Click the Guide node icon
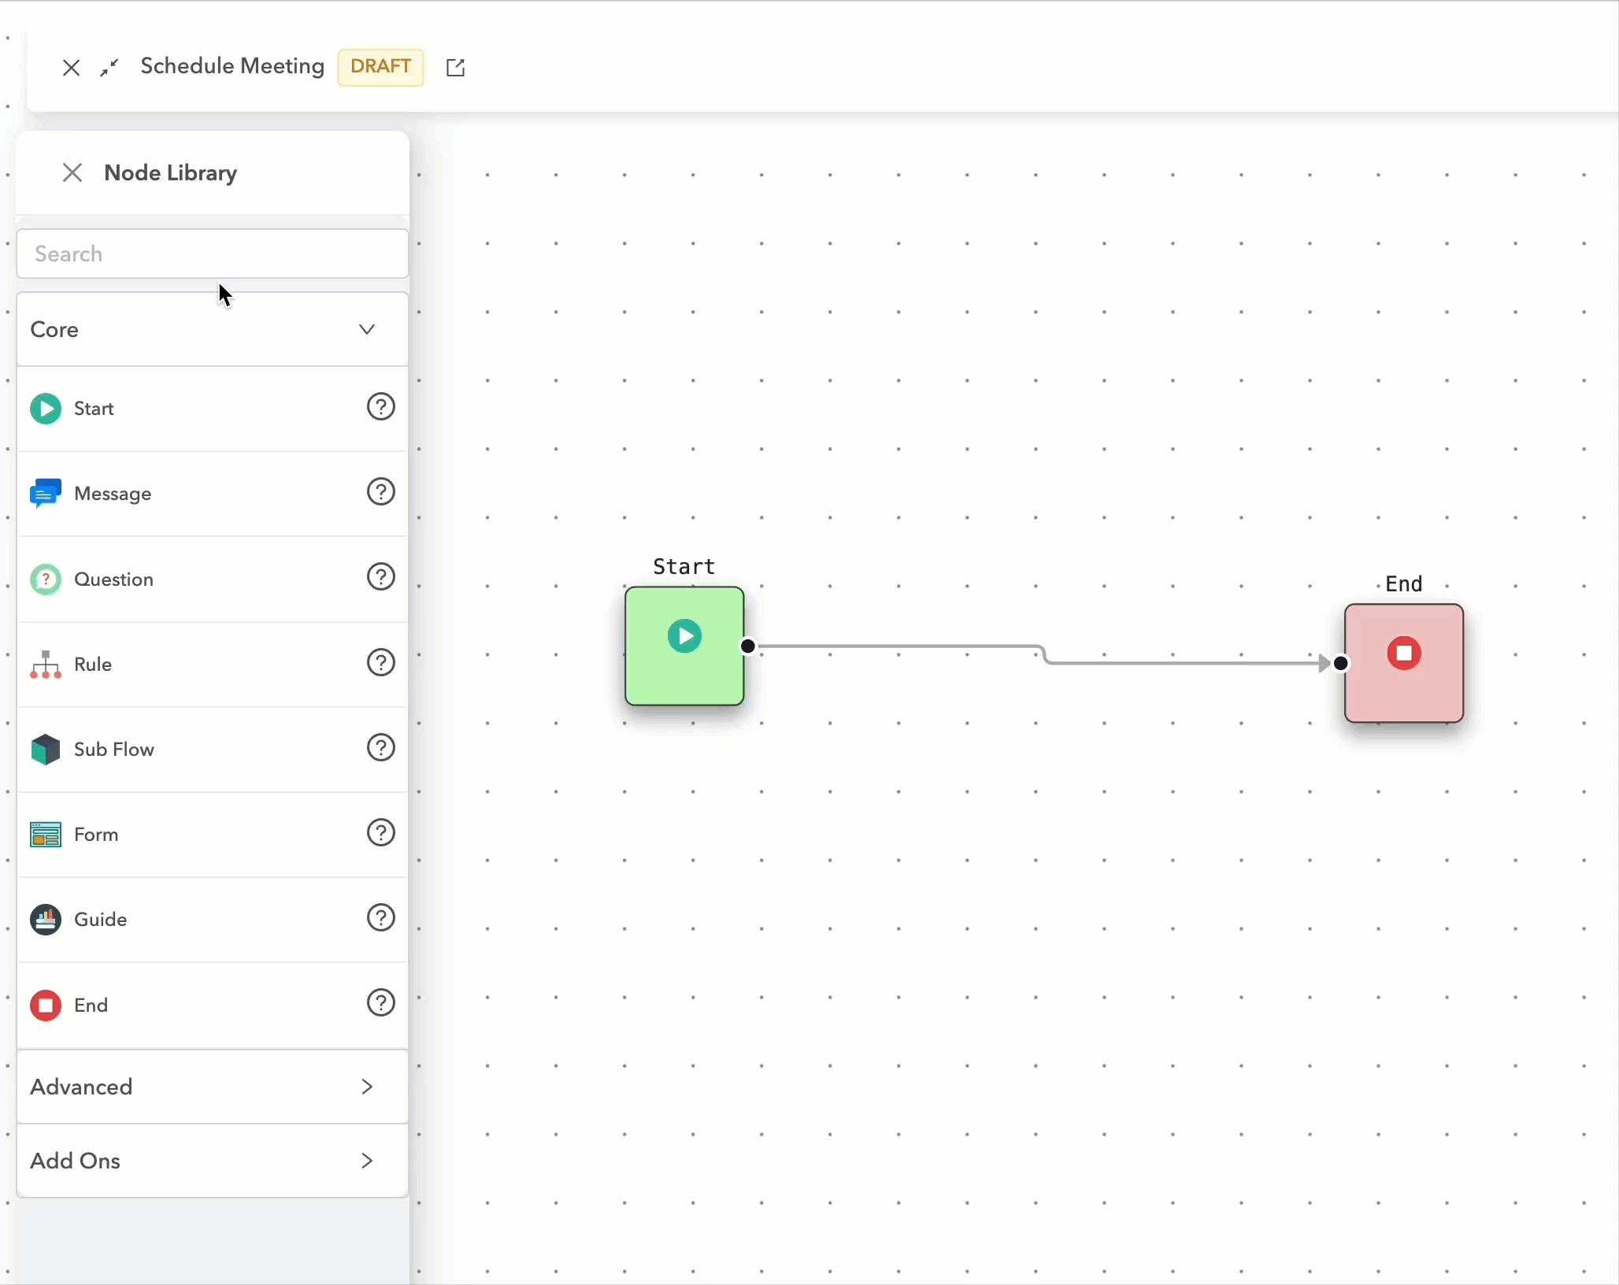1619x1285 pixels. tap(46, 920)
